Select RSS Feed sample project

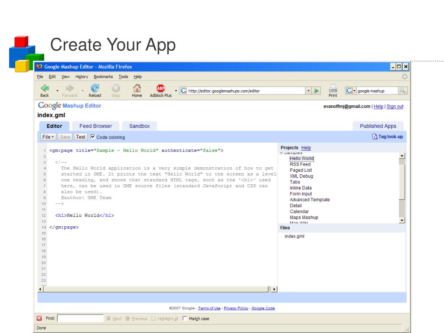[300, 164]
